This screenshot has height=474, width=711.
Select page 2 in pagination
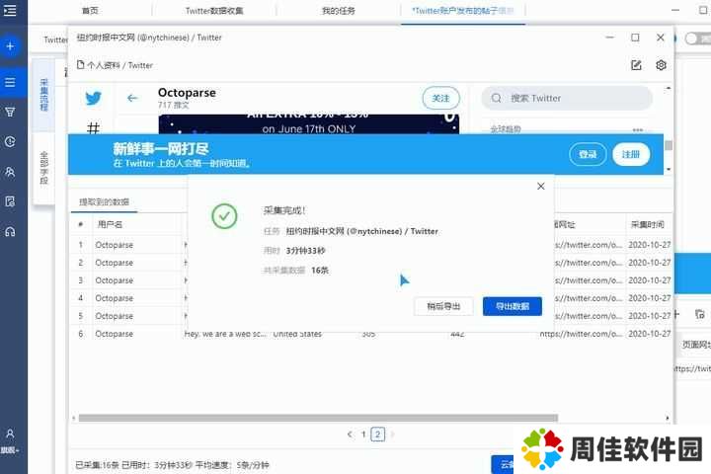[x=377, y=434]
